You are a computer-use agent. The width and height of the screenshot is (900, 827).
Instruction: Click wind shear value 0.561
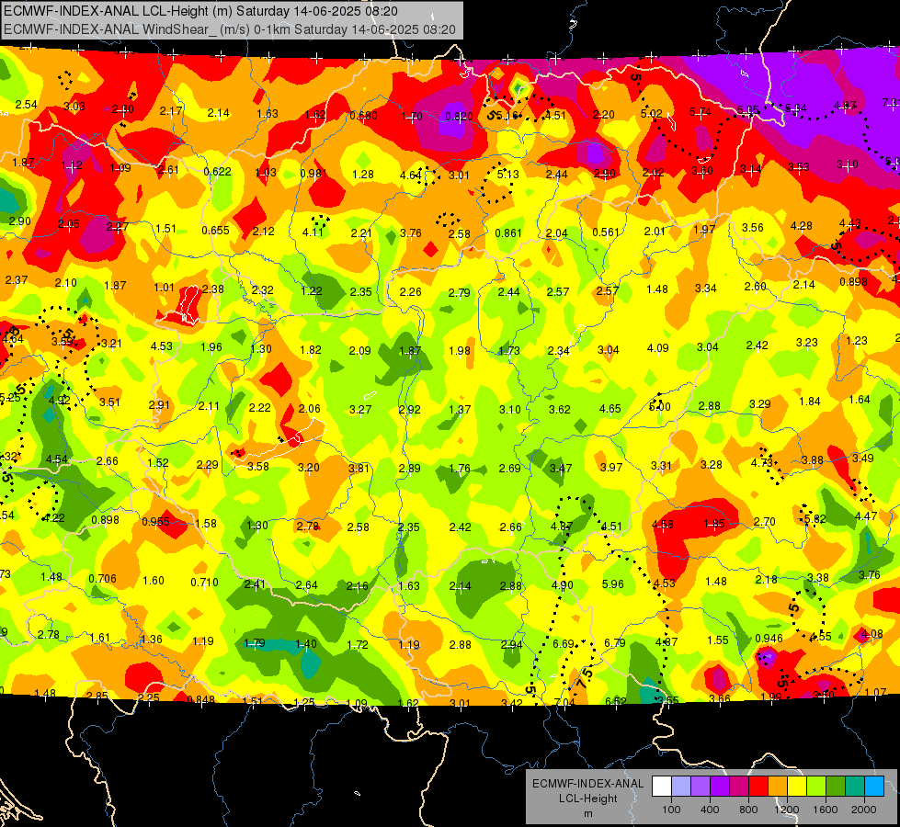click(x=606, y=232)
